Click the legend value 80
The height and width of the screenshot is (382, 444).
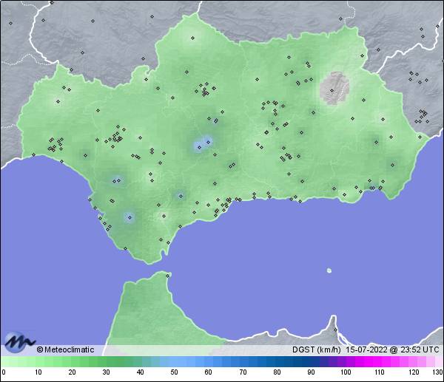pyautogui.click(x=277, y=372)
